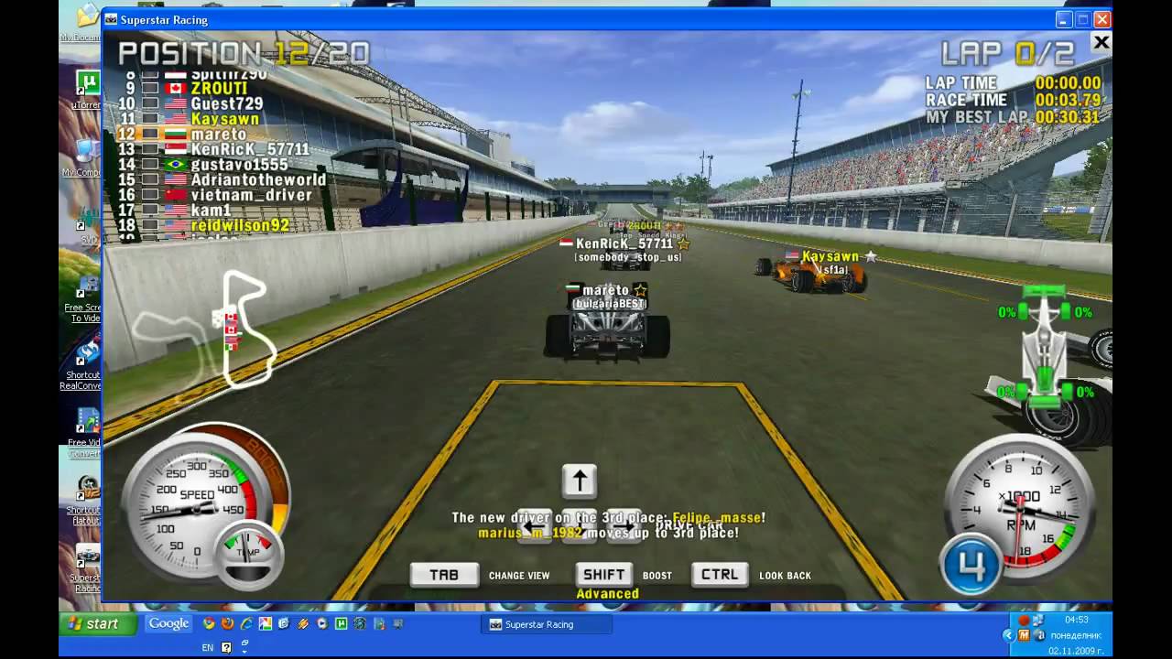Screen dimensions: 1172x659
Task: Click KenRicK_57711 name tag over car
Action: (x=624, y=244)
